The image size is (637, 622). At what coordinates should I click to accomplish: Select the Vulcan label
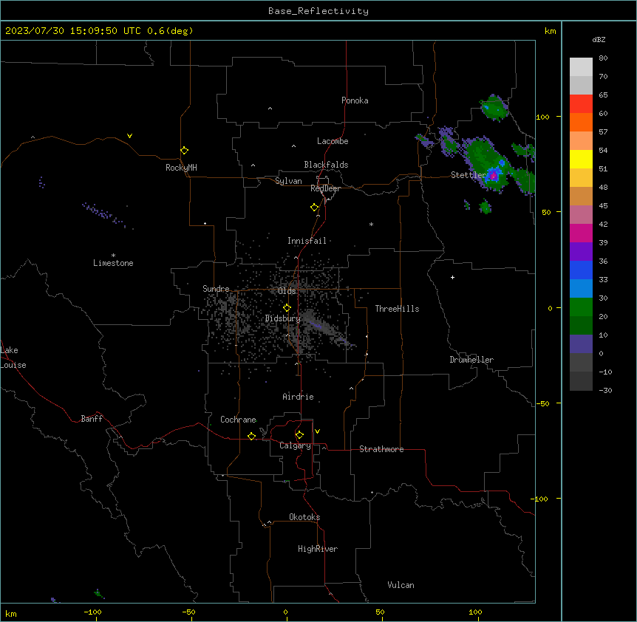[x=401, y=585]
